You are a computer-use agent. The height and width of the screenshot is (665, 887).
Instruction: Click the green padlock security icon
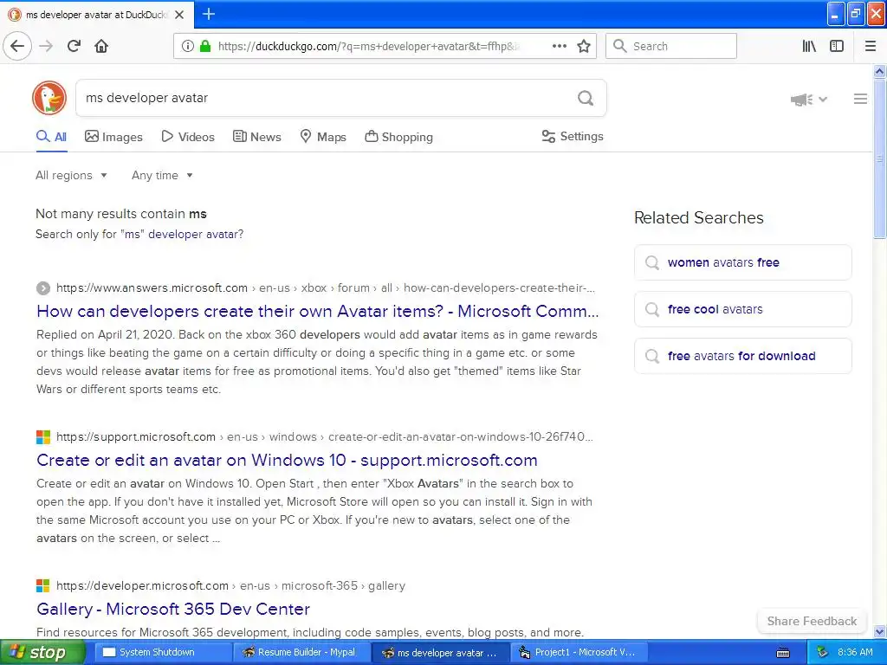[x=205, y=46]
